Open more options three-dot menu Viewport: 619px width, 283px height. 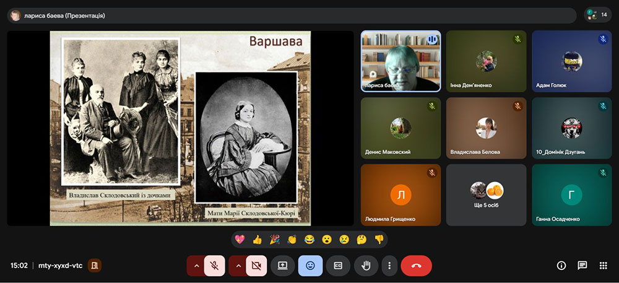(x=389, y=266)
